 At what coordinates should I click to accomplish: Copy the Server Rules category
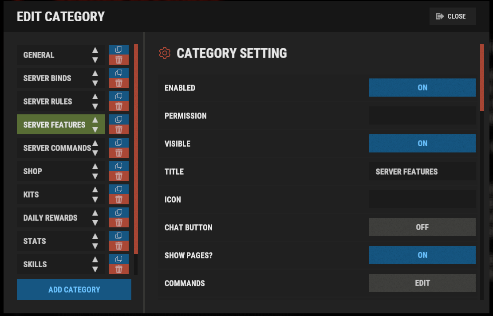[x=118, y=96]
